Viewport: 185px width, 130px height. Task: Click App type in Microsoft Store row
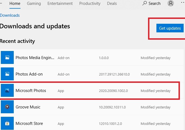[61, 124]
